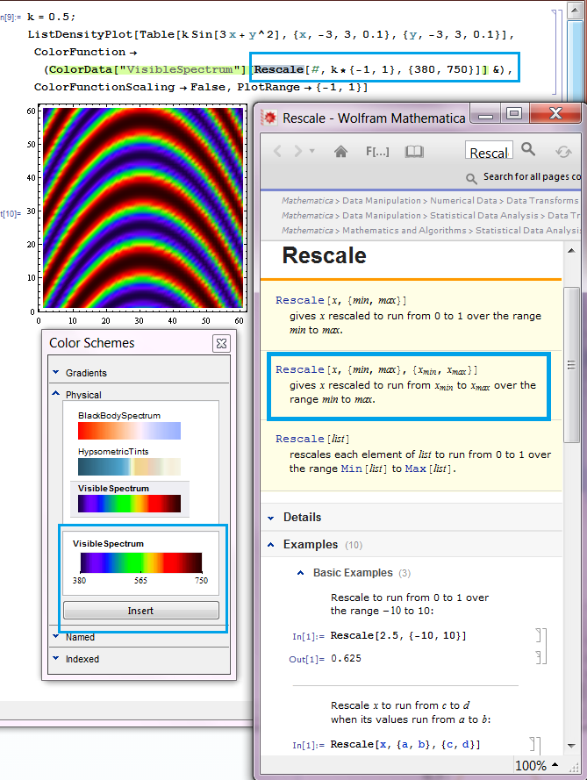Viewport: 587px width, 780px height.
Task: Click the help page vertical scrollbar thumb
Action: click(x=571, y=365)
